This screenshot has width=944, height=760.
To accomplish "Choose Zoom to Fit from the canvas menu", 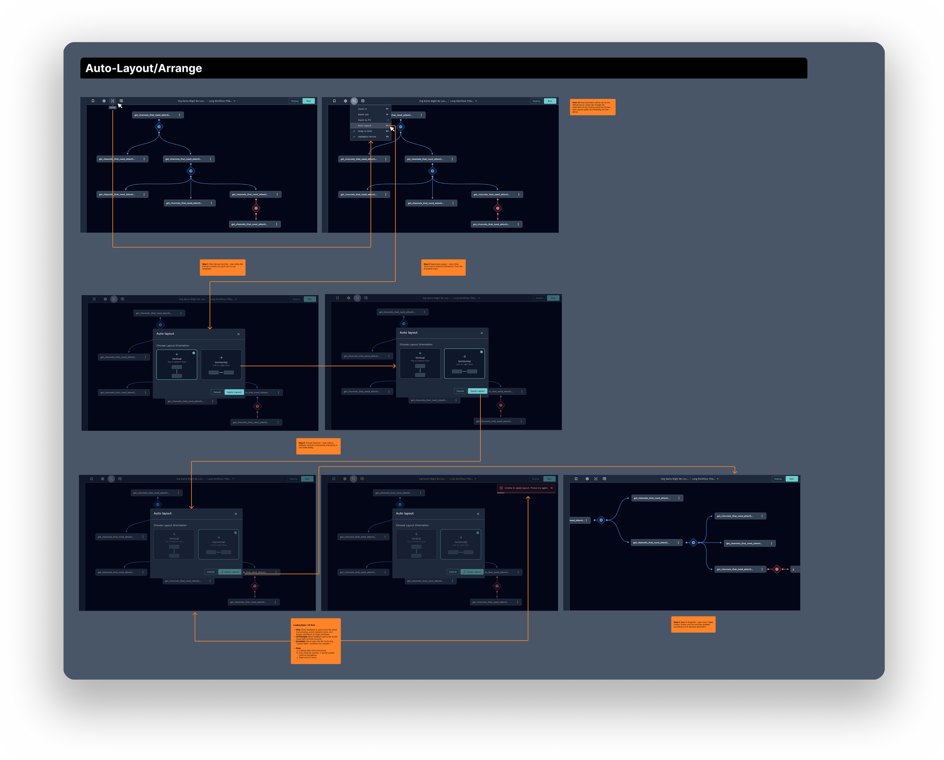I will (364, 120).
